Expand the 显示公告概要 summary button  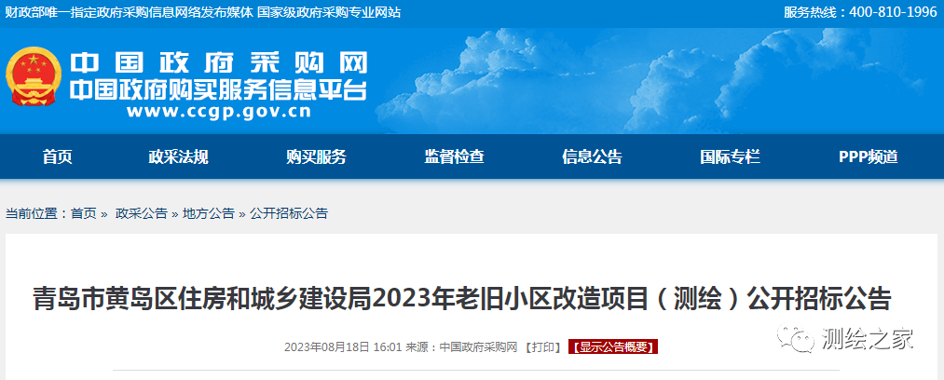click(x=612, y=346)
